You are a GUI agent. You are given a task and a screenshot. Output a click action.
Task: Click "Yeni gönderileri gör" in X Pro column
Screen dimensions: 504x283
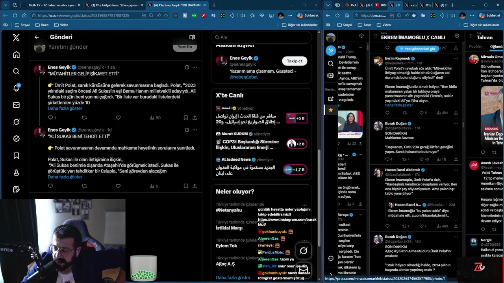417,49
